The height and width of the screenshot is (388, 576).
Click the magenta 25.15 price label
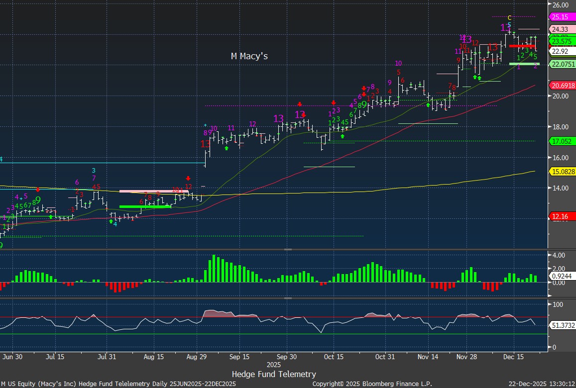coord(562,17)
